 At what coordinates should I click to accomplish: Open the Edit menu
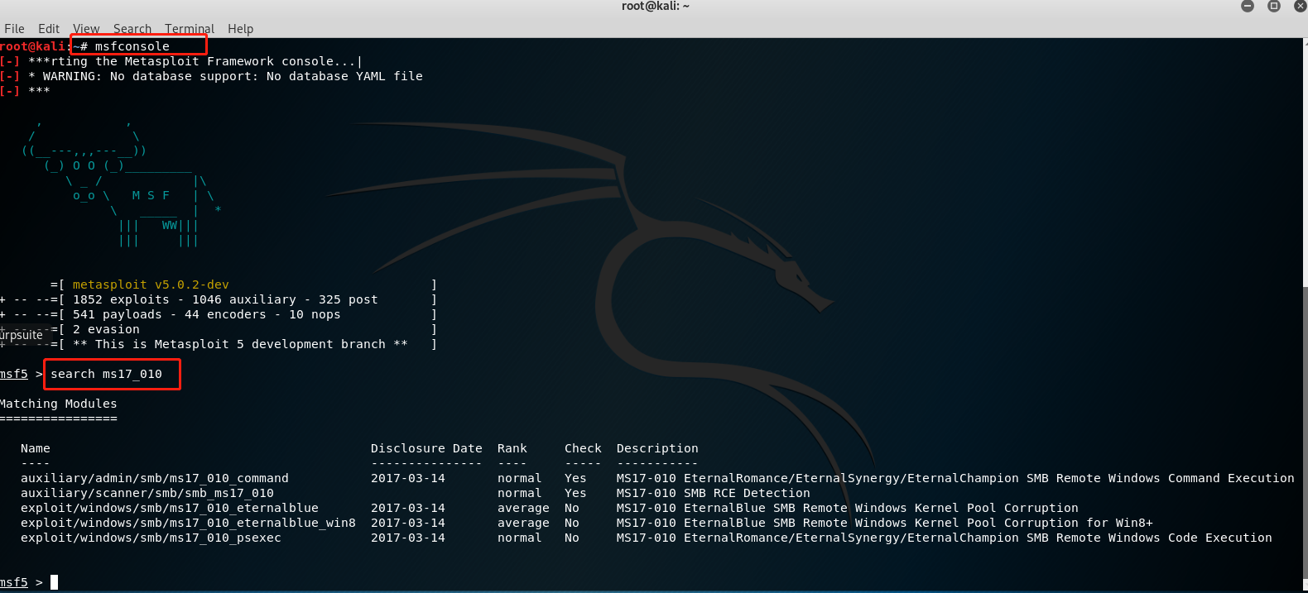(49, 28)
